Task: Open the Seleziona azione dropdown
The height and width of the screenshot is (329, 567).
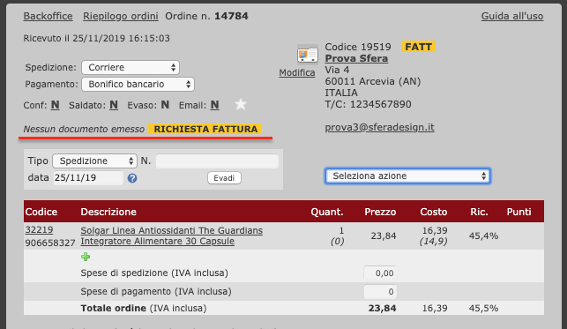Action: click(407, 176)
